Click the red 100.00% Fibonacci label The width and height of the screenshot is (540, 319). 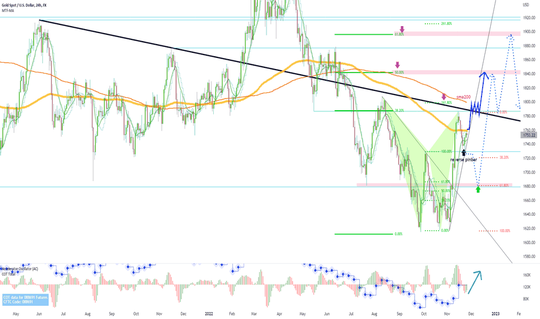(505, 231)
